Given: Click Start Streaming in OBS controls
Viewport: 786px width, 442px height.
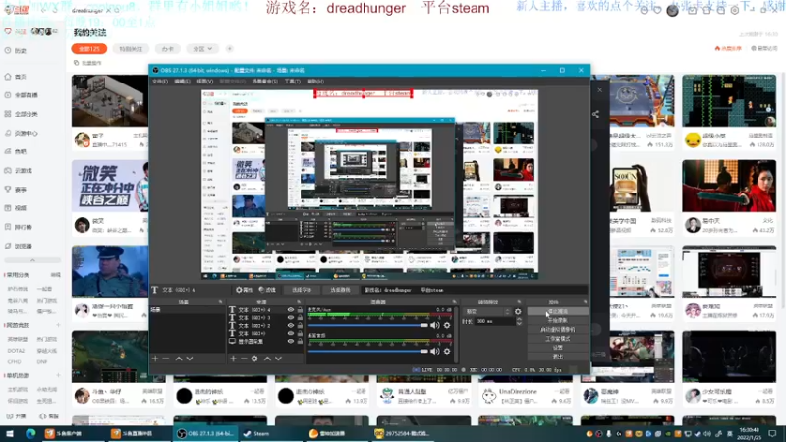Looking at the screenshot, I should pyautogui.click(x=557, y=311).
